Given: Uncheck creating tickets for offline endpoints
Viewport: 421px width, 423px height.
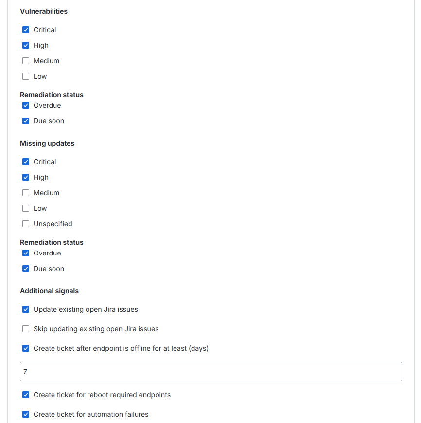Looking at the screenshot, I should click(x=26, y=348).
